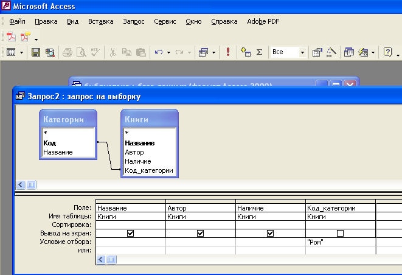The width and height of the screenshot is (402, 275).
Task: Open the Сервис menu
Action: point(165,21)
